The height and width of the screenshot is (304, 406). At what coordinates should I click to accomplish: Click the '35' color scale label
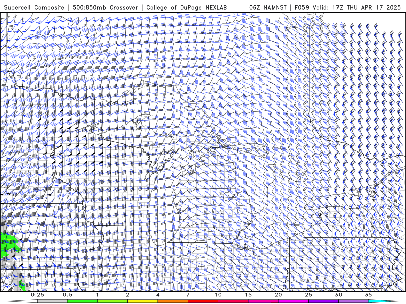(368, 295)
